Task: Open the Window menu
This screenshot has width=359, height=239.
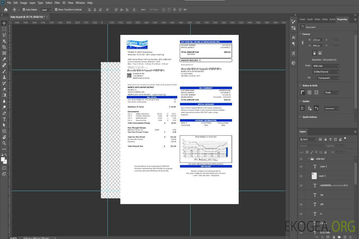Action: (80, 3)
